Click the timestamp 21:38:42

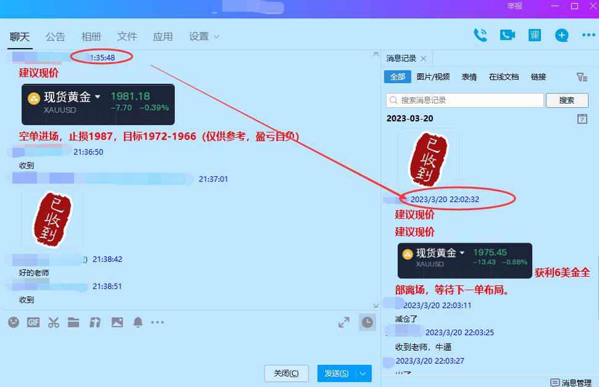tap(107, 259)
